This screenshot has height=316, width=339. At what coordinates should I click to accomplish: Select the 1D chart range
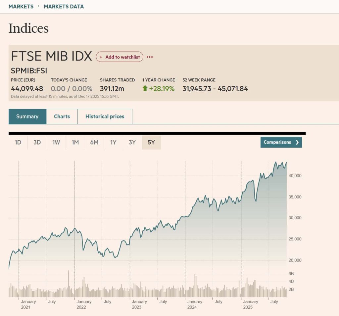pos(18,143)
